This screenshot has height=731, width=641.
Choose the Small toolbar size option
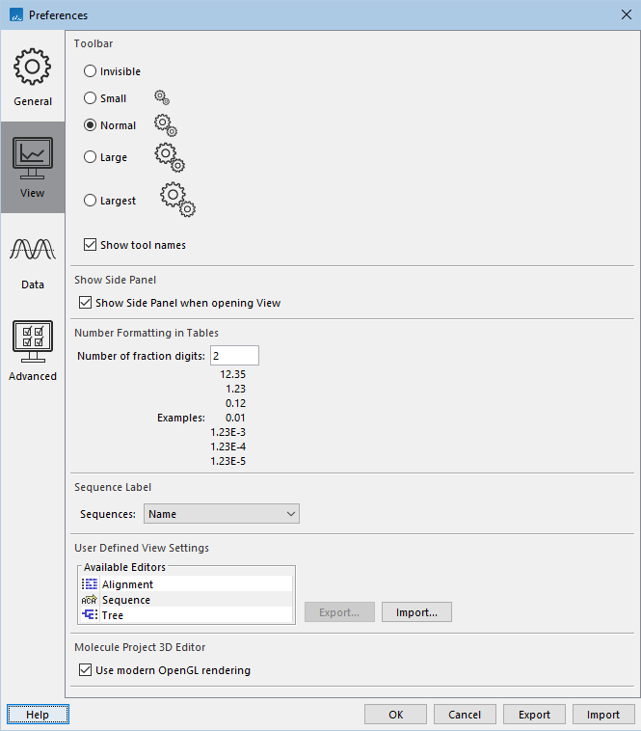pos(91,98)
